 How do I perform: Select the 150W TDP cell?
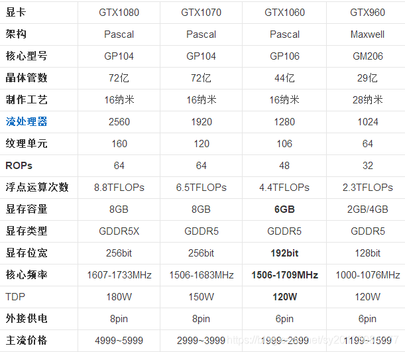pyautogui.click(x=202, y=297)
